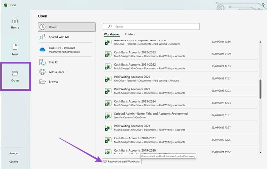Click Excel file icon for Paid Writing Accounts 2022

coord(108,91)
